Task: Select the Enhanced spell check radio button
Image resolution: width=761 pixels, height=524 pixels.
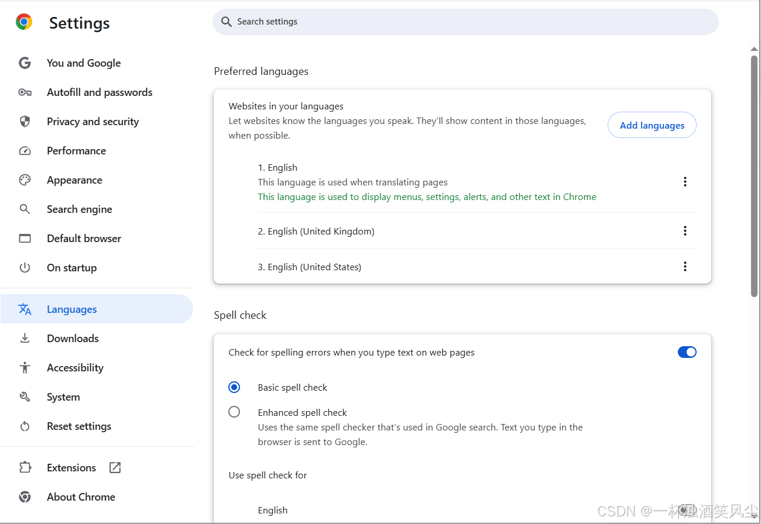Action: click(234, 412)
